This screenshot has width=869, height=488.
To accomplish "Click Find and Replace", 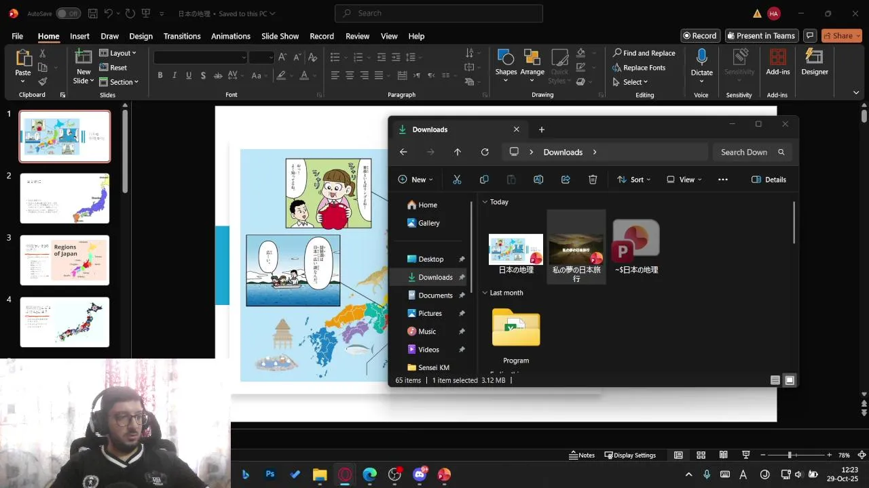I will (x=644, y=53).
